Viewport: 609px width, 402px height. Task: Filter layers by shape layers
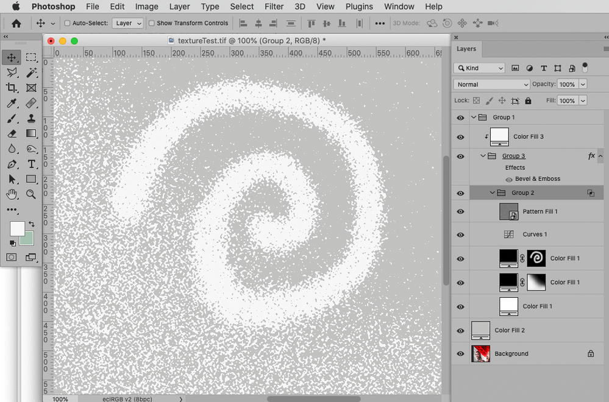pos(558,68)
